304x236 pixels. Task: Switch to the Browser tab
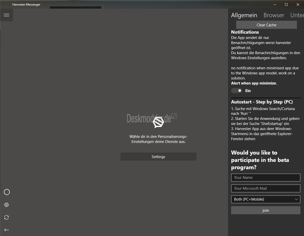coord(274,15)
